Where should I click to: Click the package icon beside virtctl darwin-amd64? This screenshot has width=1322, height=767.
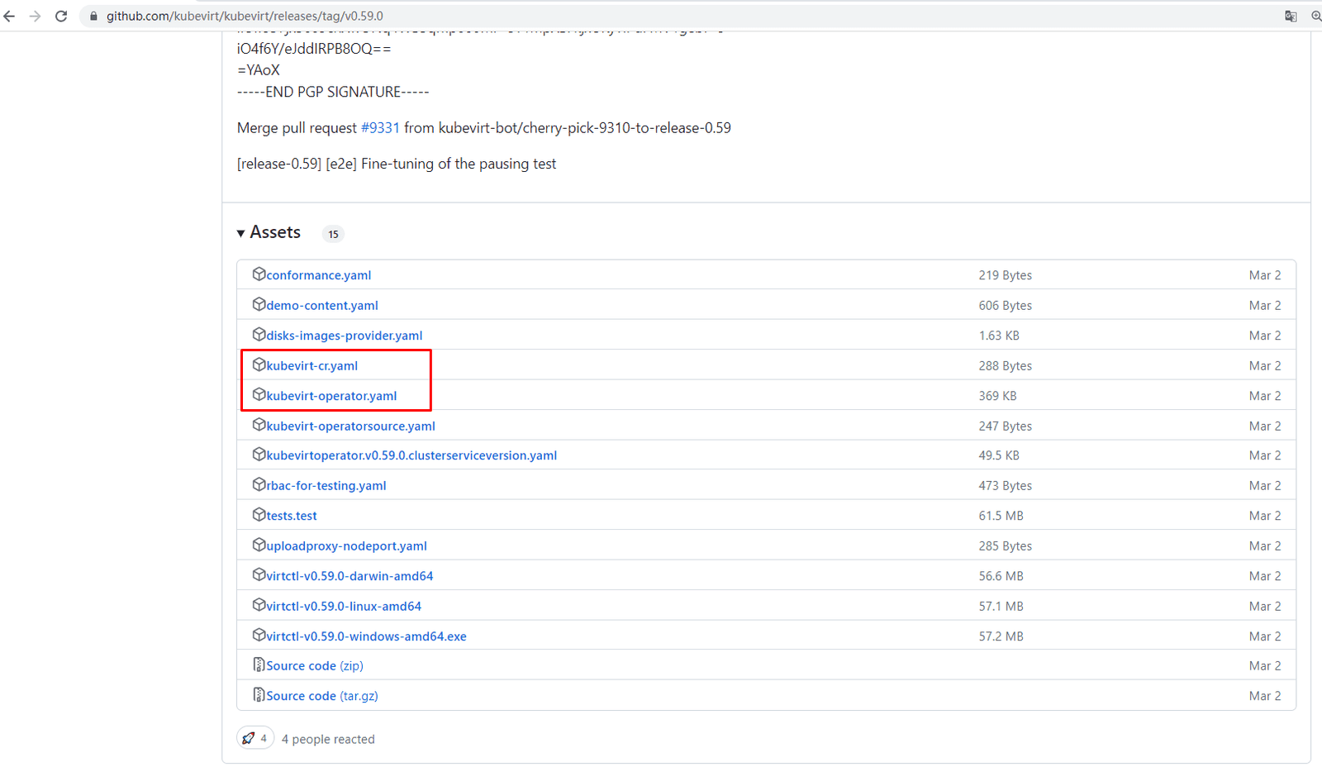[259, 574]
